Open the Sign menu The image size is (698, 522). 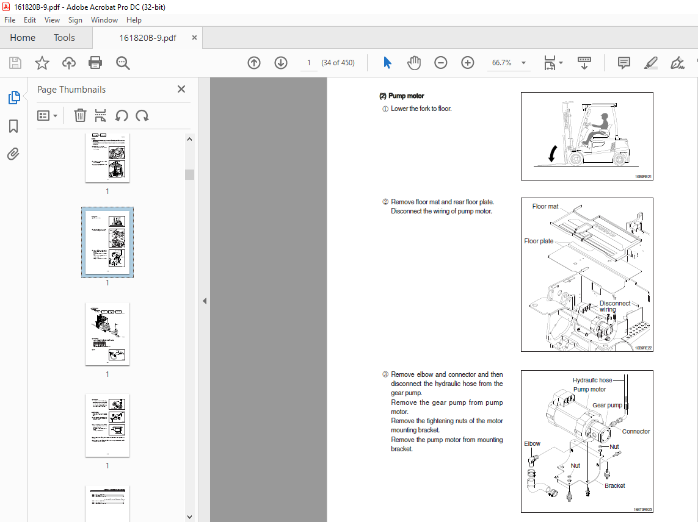point(75,20)
